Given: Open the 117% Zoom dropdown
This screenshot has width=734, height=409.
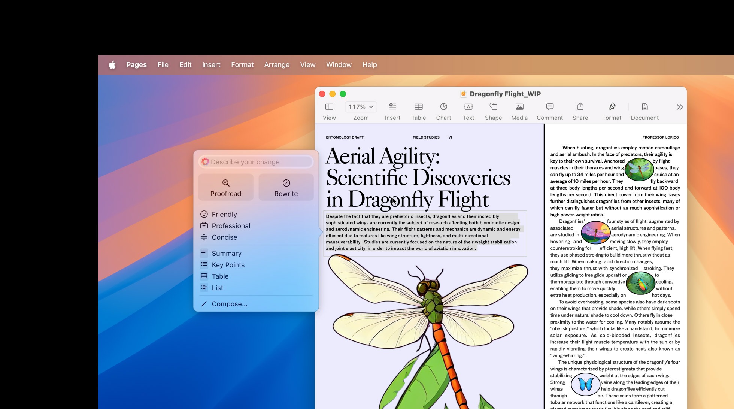Looking at the screenshot, I should (361, 107).
